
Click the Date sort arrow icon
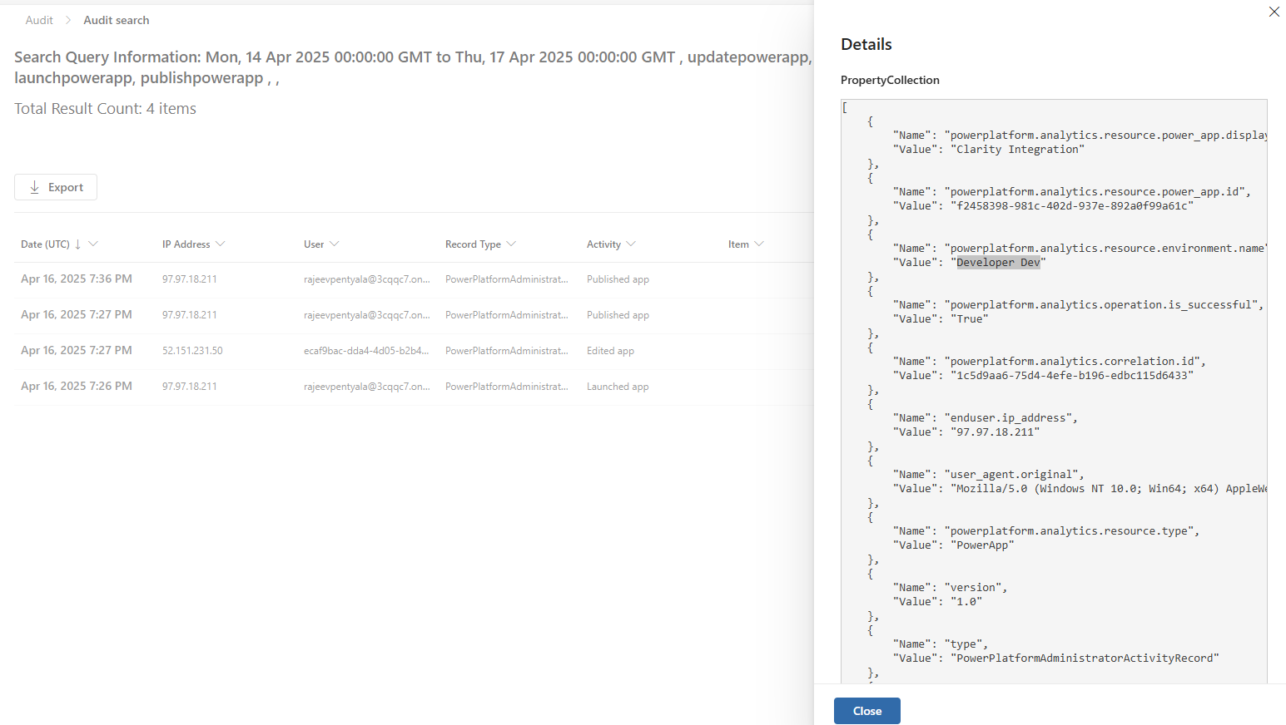click(x=78, y=244)
